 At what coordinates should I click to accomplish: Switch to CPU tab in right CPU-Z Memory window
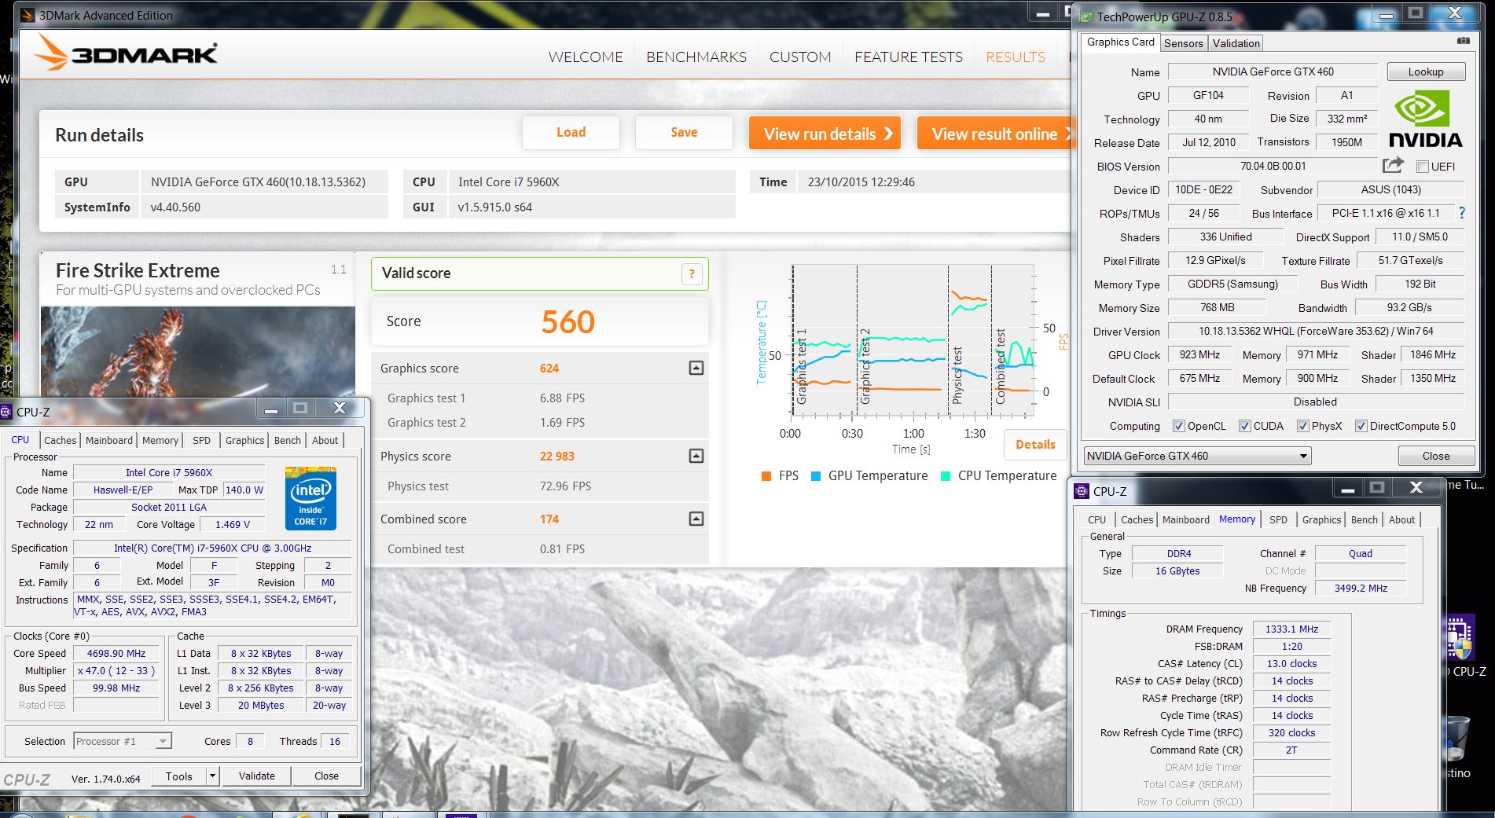(x=1096, y=519)
